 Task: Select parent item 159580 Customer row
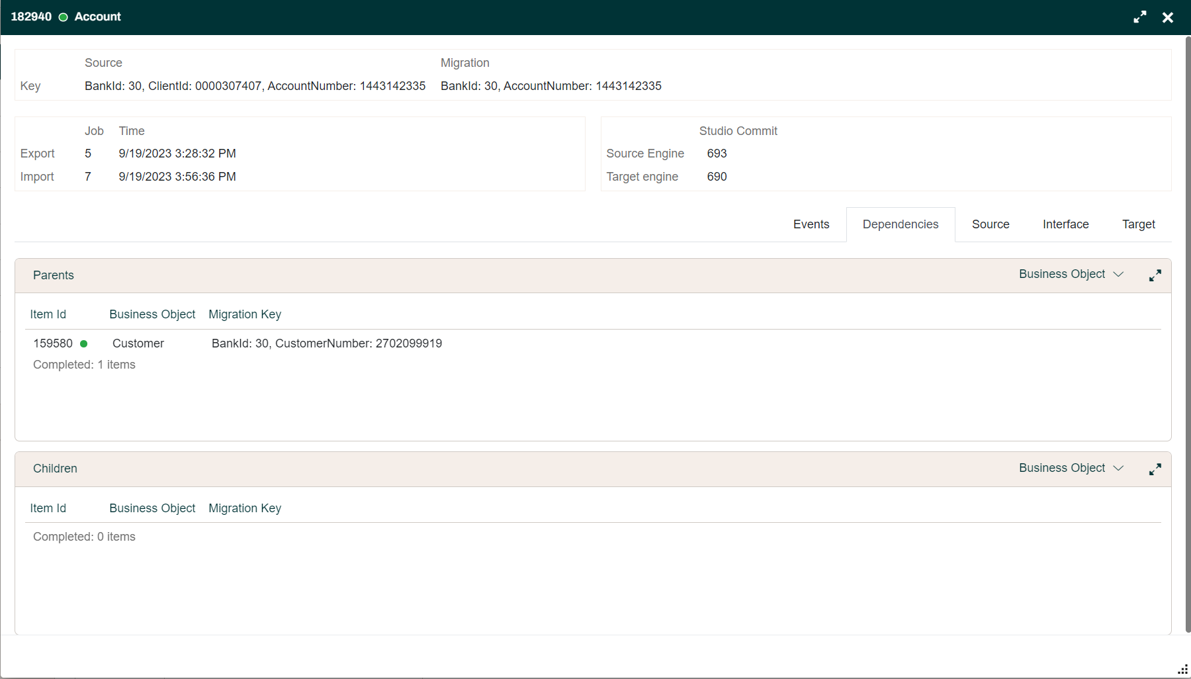tap(138, 343)
